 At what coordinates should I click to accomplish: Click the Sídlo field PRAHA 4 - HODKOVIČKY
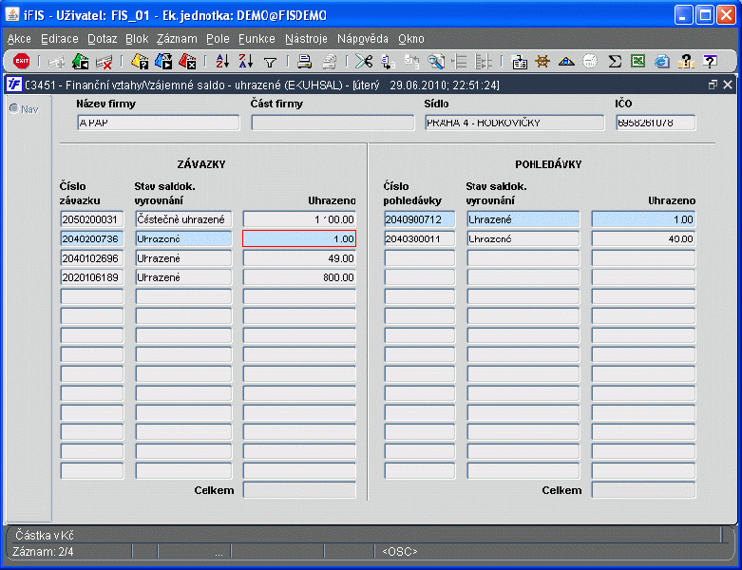(514, 123)
